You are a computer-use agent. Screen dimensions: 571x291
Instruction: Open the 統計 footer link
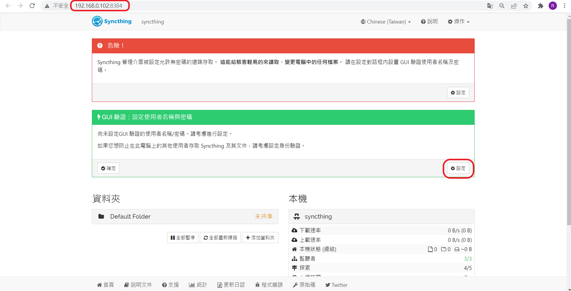(198, 285)
